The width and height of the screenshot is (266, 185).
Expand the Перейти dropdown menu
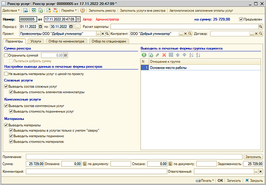click(68, 11)
